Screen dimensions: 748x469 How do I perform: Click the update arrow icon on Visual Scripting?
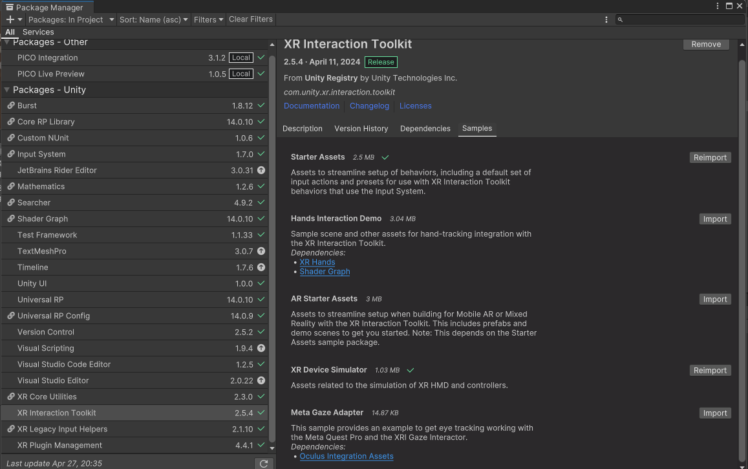(261, 348)
